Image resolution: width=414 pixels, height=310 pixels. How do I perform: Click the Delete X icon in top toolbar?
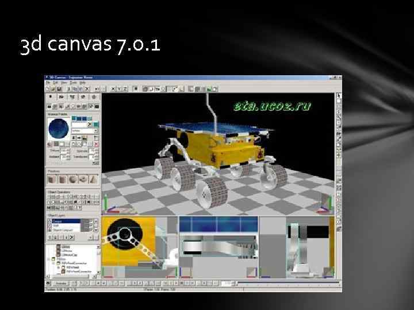click(87, 89)
